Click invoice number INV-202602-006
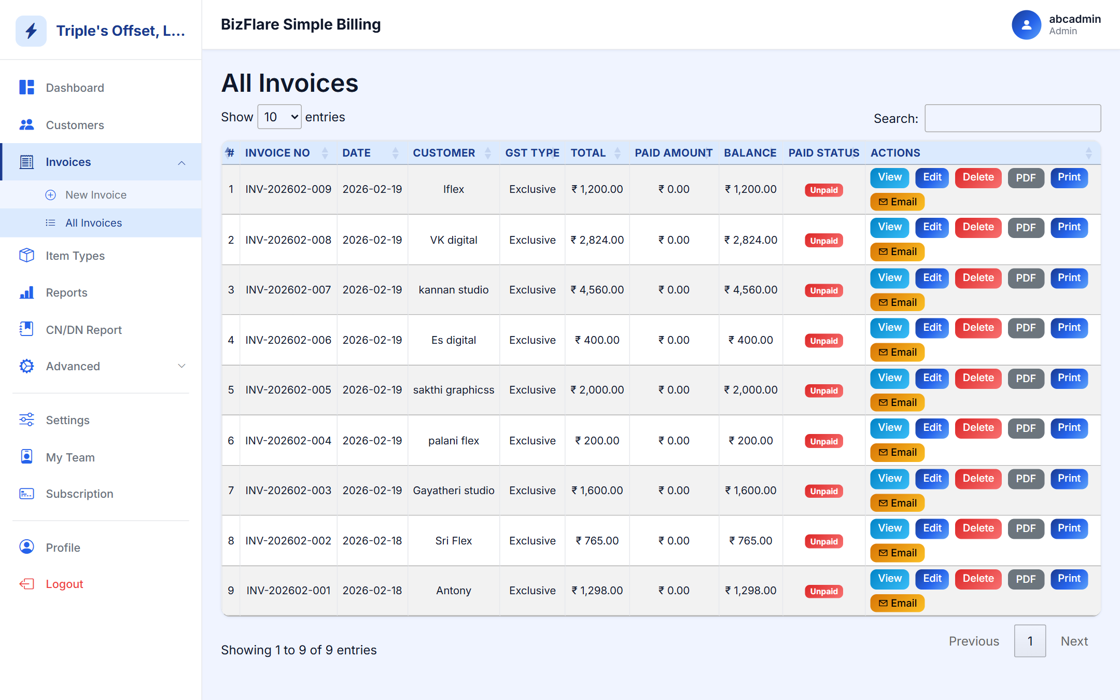1120x700 pixels. point(288,340)
